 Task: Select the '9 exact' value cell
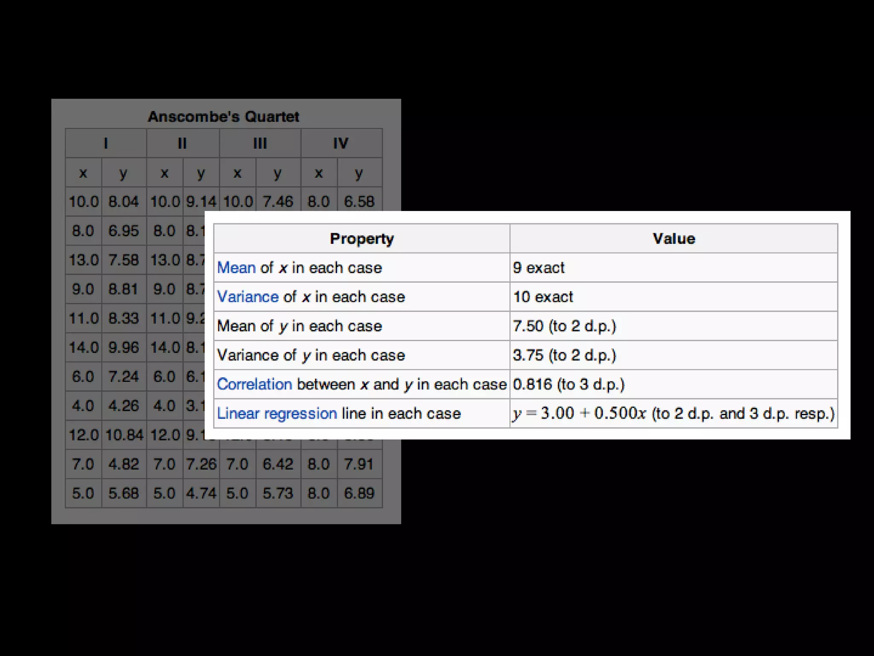coord(539,268)
